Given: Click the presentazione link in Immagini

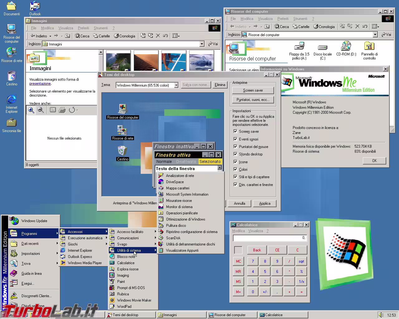Looking at the screenshot, I should click(40, 83).
